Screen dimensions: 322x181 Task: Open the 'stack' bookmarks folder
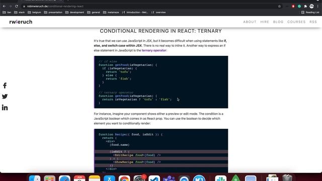click(x=19, y=12)
